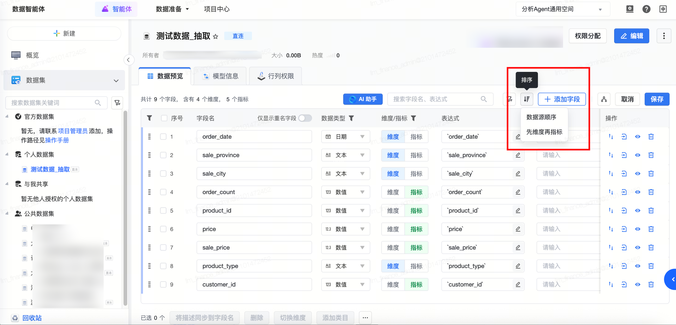Toggle the 仅显示重名字段 switch
This screenshot has width=676, height=325.
pos(305,118)
